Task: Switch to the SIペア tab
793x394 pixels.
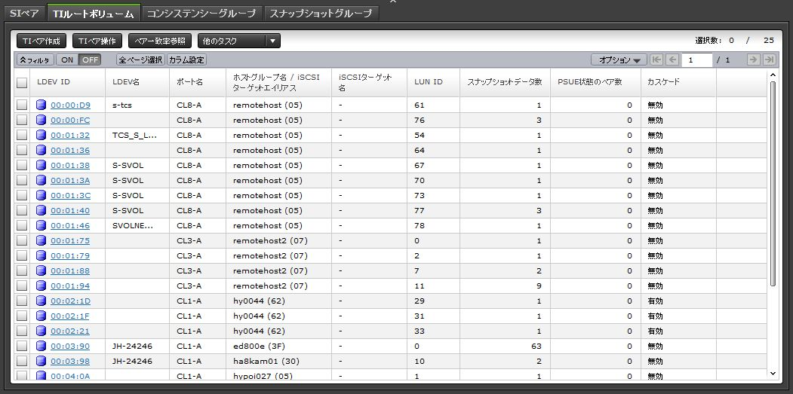Action: [24, 13]
